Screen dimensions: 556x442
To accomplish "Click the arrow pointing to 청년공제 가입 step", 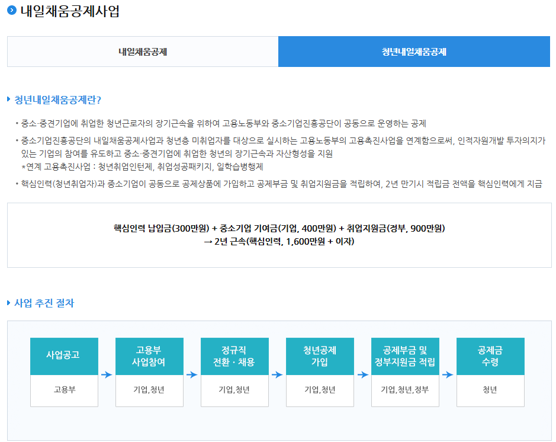I will [x=277, y=374].
